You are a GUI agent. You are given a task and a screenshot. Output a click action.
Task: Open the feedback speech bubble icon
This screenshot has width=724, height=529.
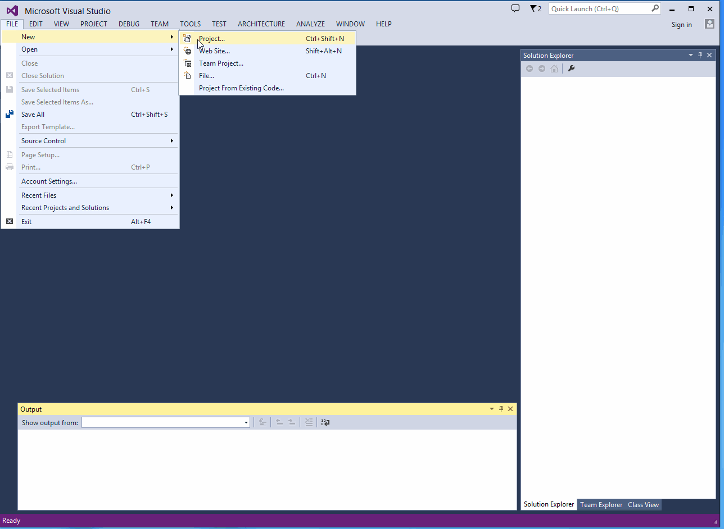click(x=515, y=8)
